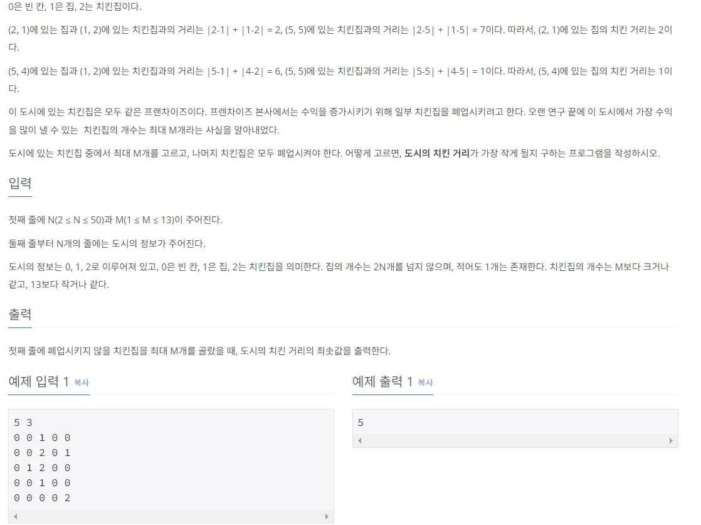Click left scroll arrow of example output box
The height and width of the screenshot is (525, 701).
tap(360, 441)
